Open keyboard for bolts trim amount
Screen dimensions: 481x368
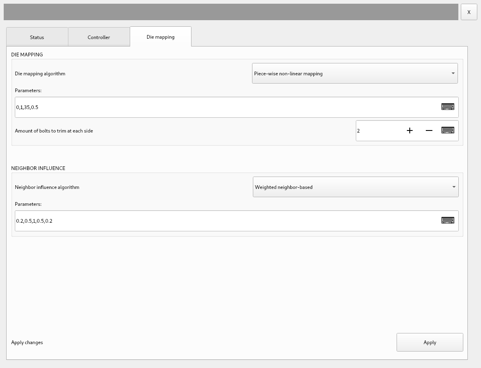click(x=448, y=130)
